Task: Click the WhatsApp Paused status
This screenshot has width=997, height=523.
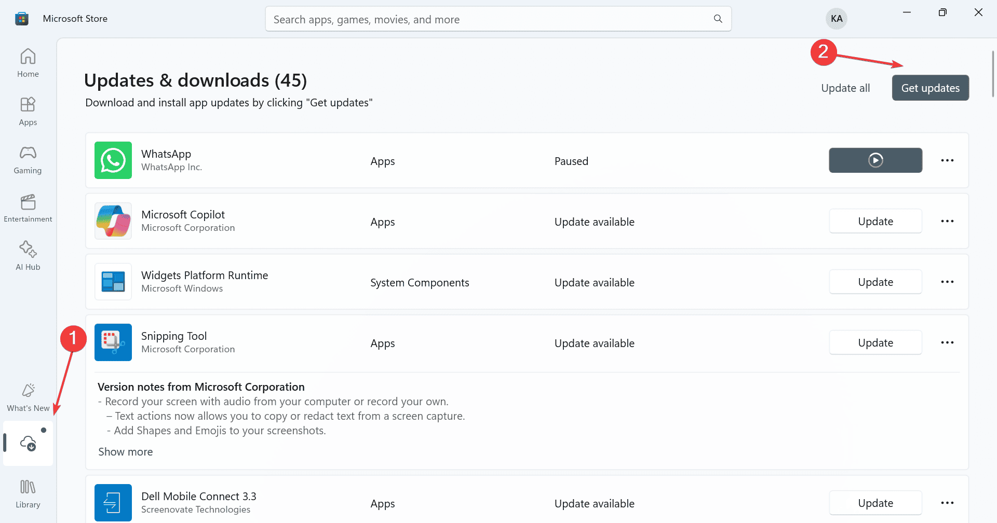Action: [x=571, y=161]
